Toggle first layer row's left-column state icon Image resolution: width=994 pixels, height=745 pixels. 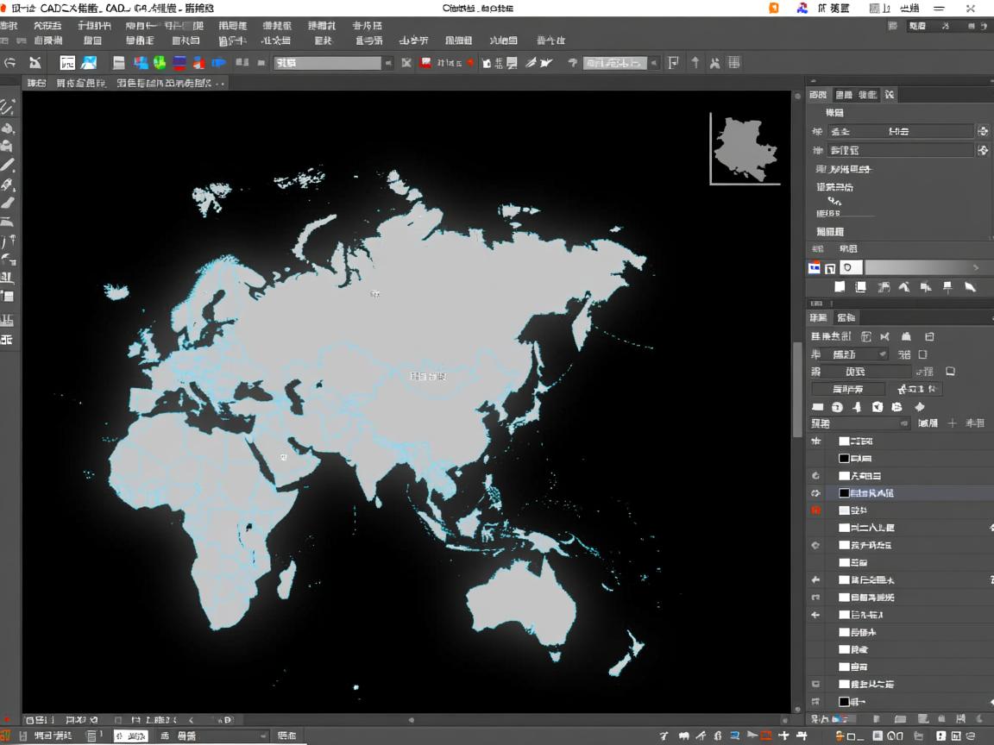click(815, 441)
